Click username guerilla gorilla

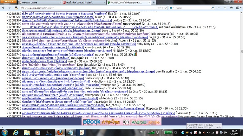pos(165,71)
